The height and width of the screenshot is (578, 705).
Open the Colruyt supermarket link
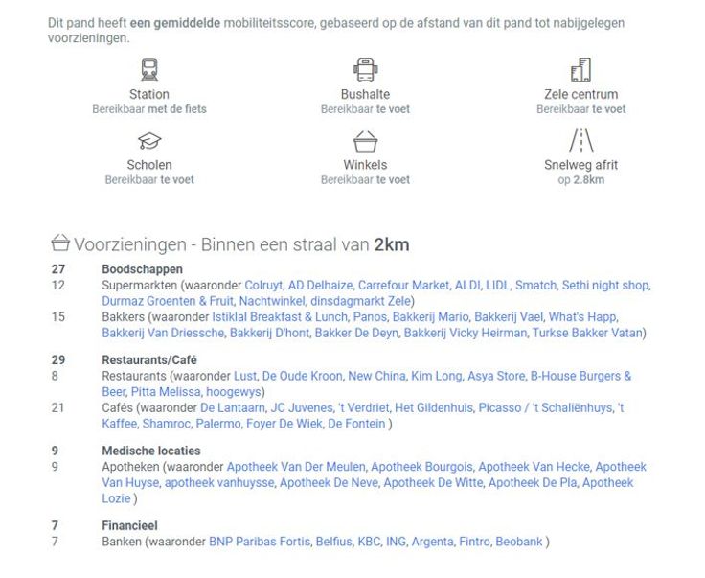[x=263, y=285]
